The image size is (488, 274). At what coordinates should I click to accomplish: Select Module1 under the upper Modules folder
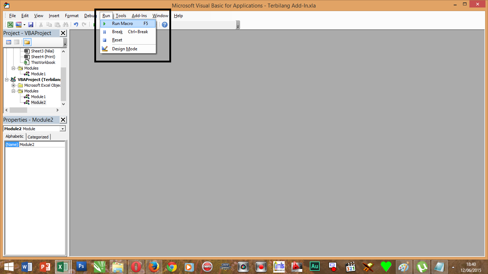click(38, 74)
